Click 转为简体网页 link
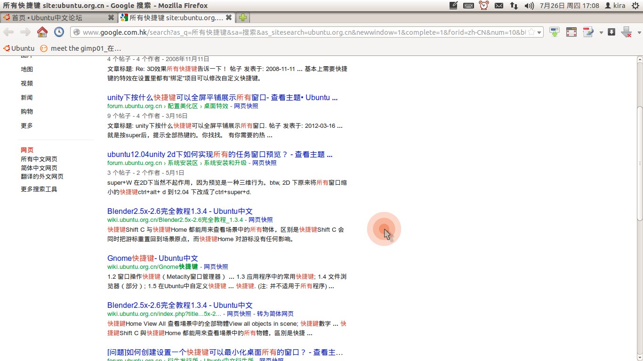 tap(275, 314)
